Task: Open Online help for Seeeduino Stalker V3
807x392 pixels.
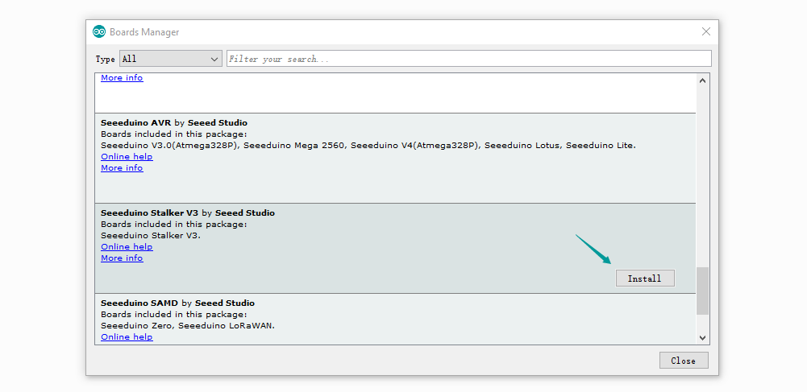Action: (127, 246)
